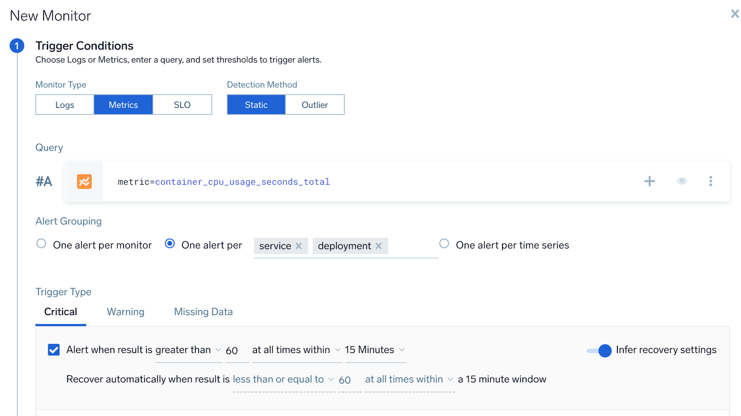Remove the deployment grouping tag
This screenshot has width=741, height=416.
coord(379,246)
